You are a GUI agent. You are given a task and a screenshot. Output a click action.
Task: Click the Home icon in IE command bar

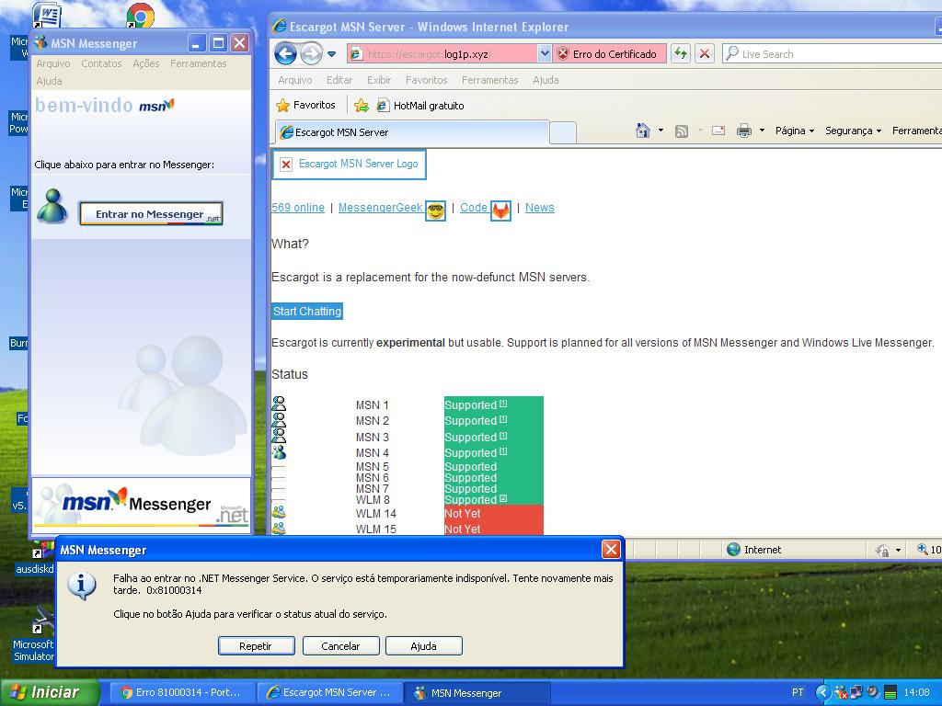click(643, 131)
